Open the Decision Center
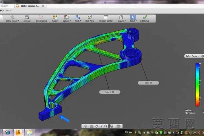This screenshot has width=204, height=136. pos(106,19)
